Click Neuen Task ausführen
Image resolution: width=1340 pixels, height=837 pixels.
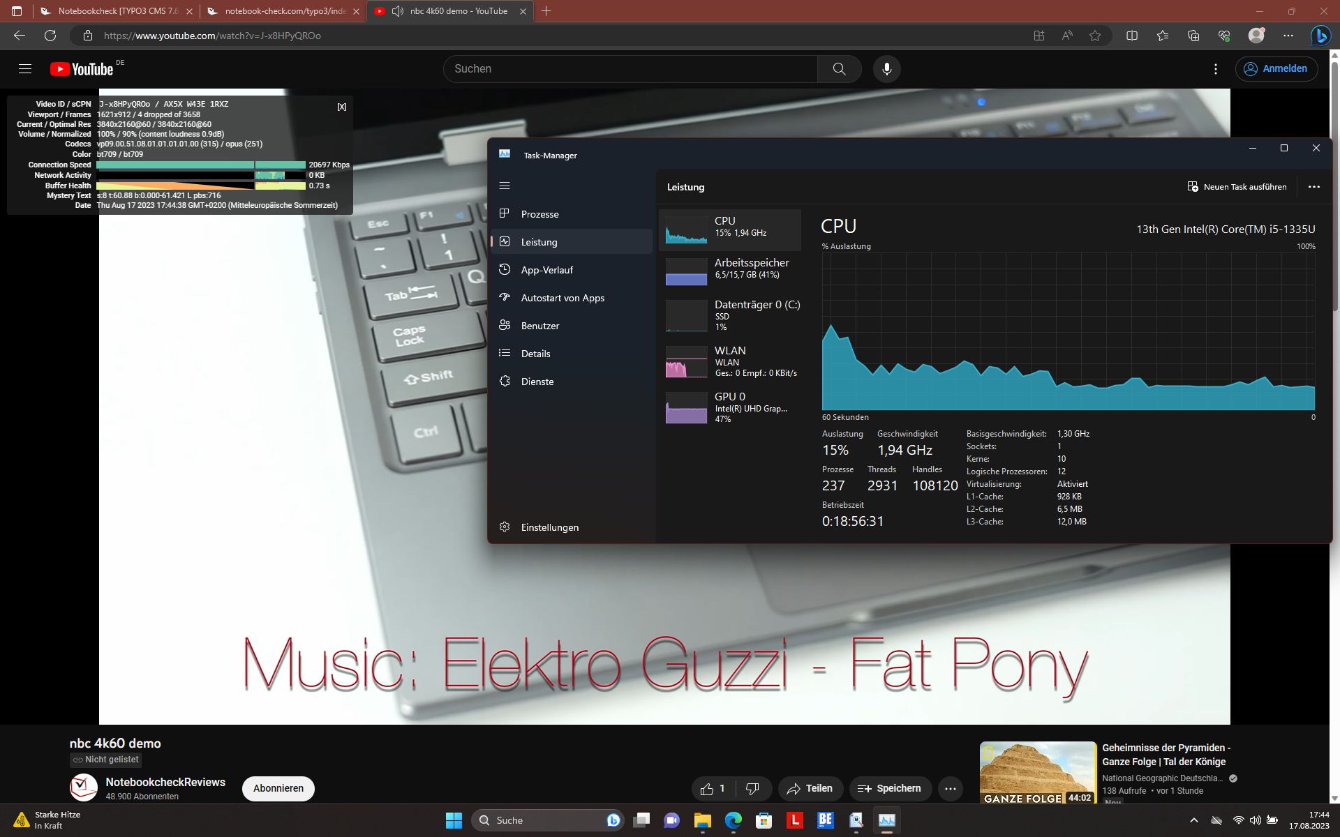[x=1237, y=187]
